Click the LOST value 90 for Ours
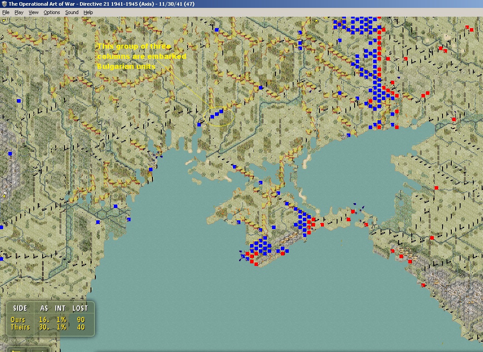Screen dimensions: 483x352 (x=81, y=320)
